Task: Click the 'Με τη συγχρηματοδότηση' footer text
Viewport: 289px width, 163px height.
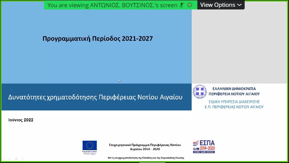Action: coord(145,157)
